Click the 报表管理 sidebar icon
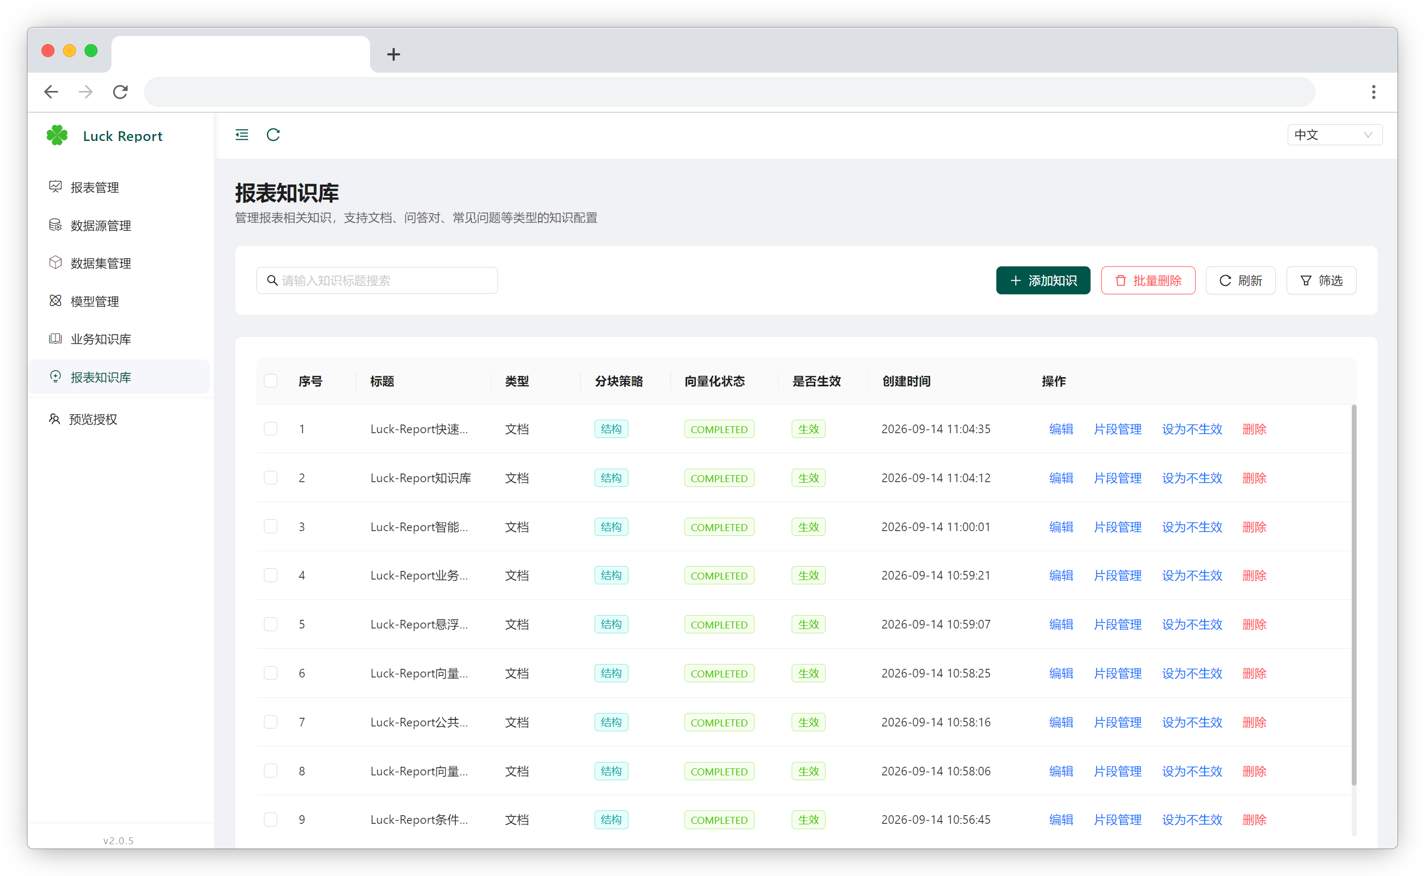 coord(55,187)
